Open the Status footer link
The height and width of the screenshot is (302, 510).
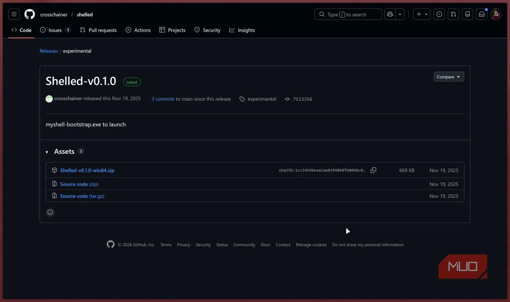(222, 245)
